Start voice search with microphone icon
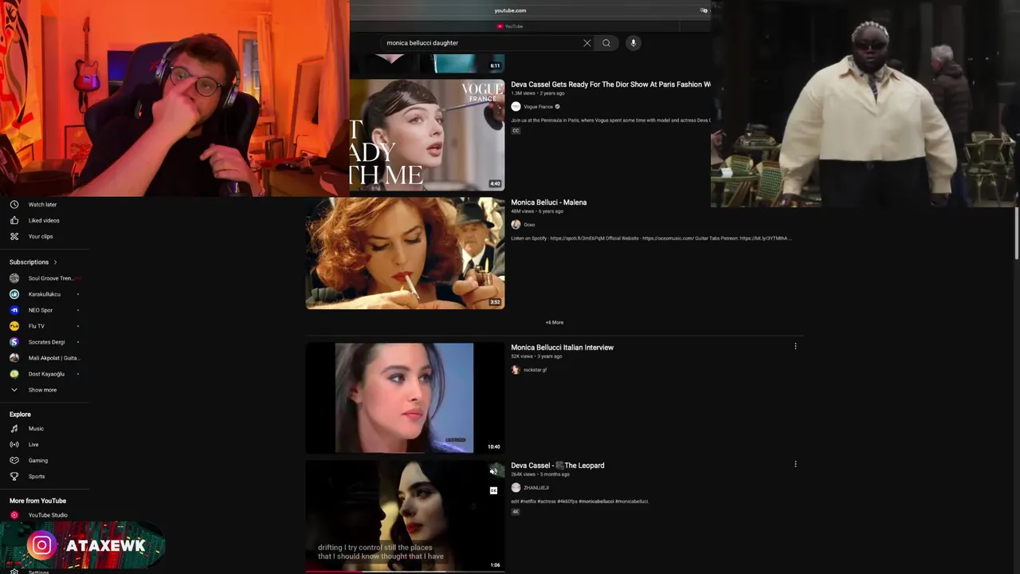Image resolution: width=1020 pixels, height=574 pixels. click(x=634, y=43)
